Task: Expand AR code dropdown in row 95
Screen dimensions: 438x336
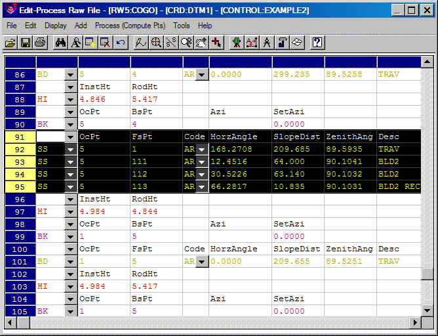Action: click(x=202, y=187)
